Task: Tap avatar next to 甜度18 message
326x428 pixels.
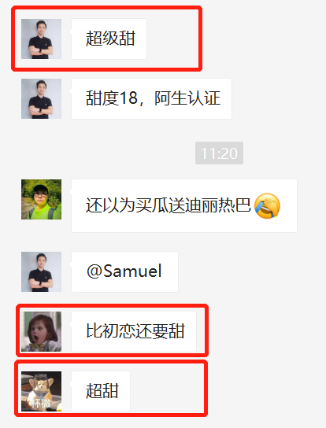Action: tap(41, 98)
